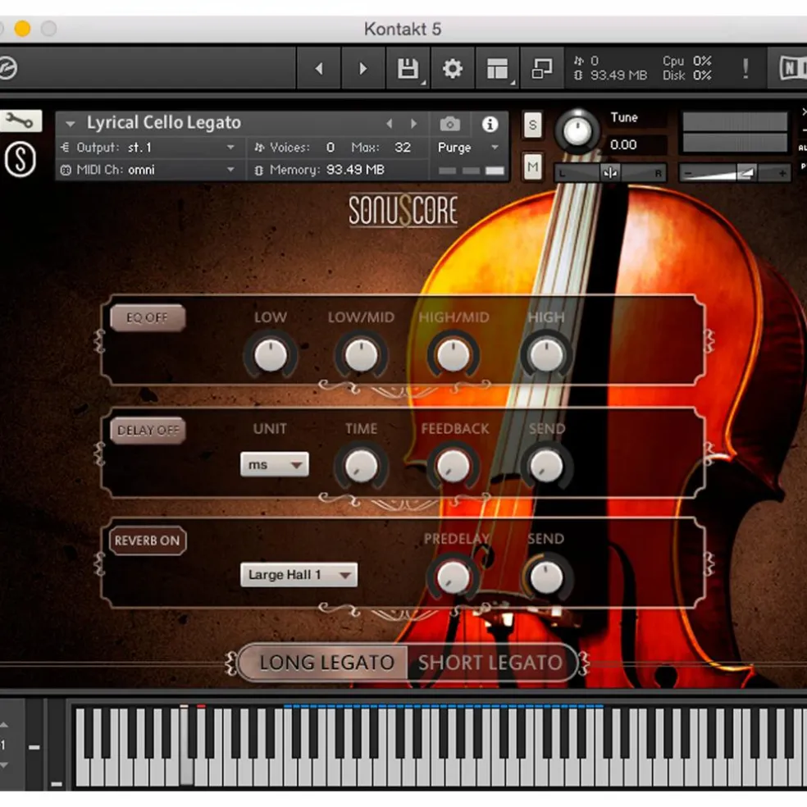Viewport: 807px width, 807px height.
Task: Click the pan L/R slider
Action: 610,173
